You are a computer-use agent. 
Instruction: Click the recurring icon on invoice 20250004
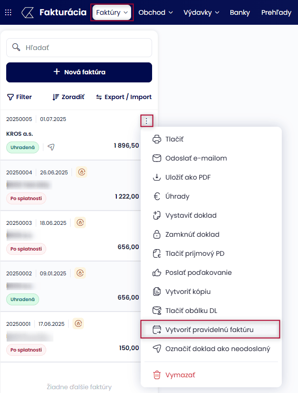pyautogui.click(x=82, y=172)
